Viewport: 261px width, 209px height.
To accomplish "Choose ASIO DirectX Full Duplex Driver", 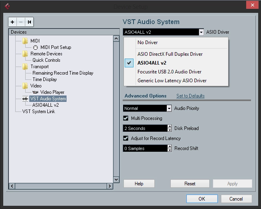I will (x=176, y=54).
